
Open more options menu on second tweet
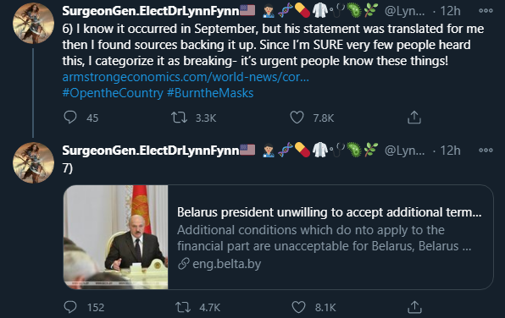[x=486, y=151]
